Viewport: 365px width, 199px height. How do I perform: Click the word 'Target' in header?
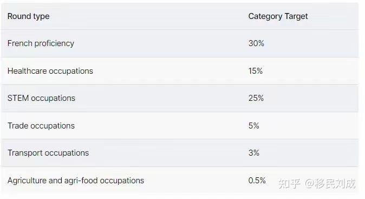[296, 17]
